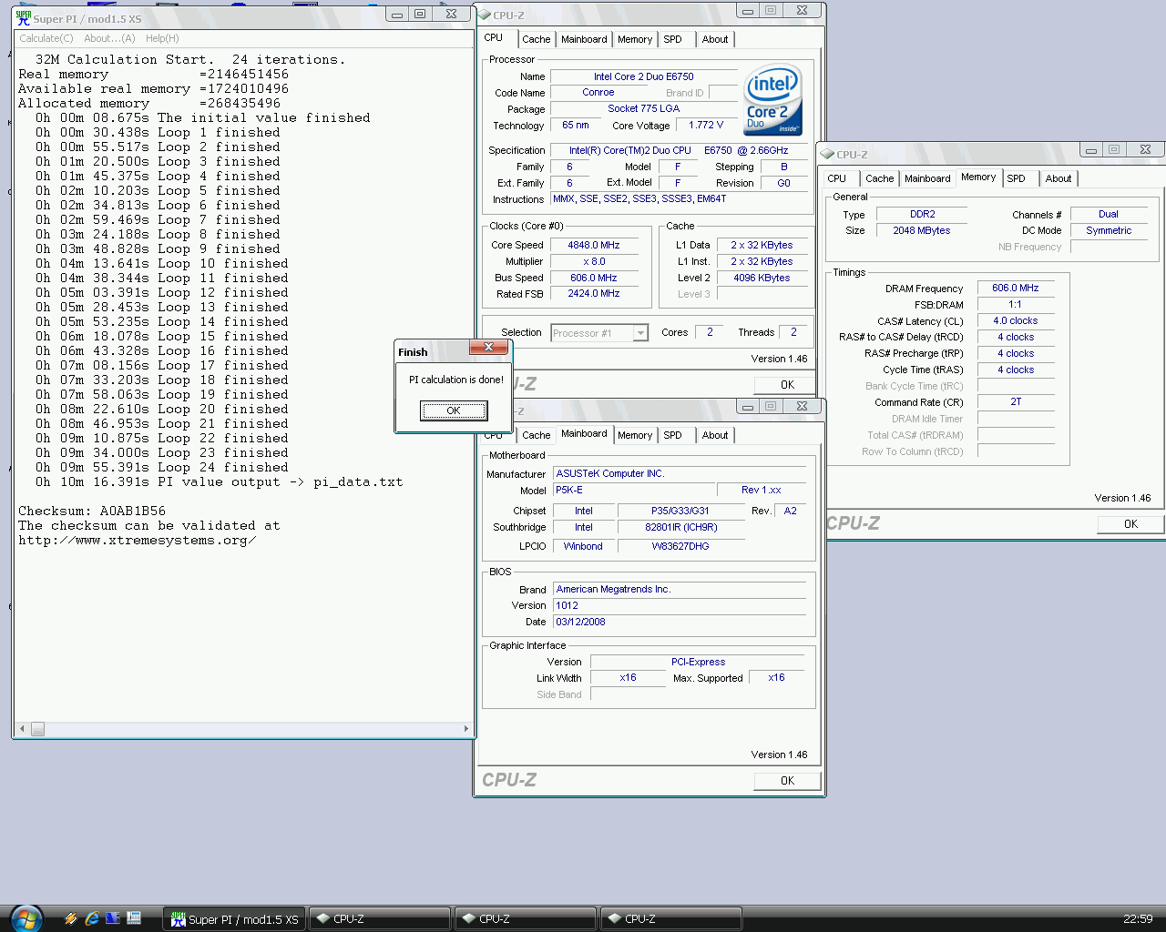Open the Calculate(C) menu in Super PI
The height and width of the screenshot is (932, 1166).
click(46, 38)
